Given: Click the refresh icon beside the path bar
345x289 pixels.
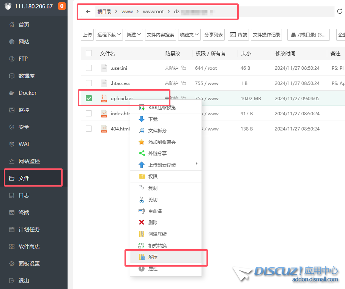Looking at the screenshot, I should click(340, 12).
